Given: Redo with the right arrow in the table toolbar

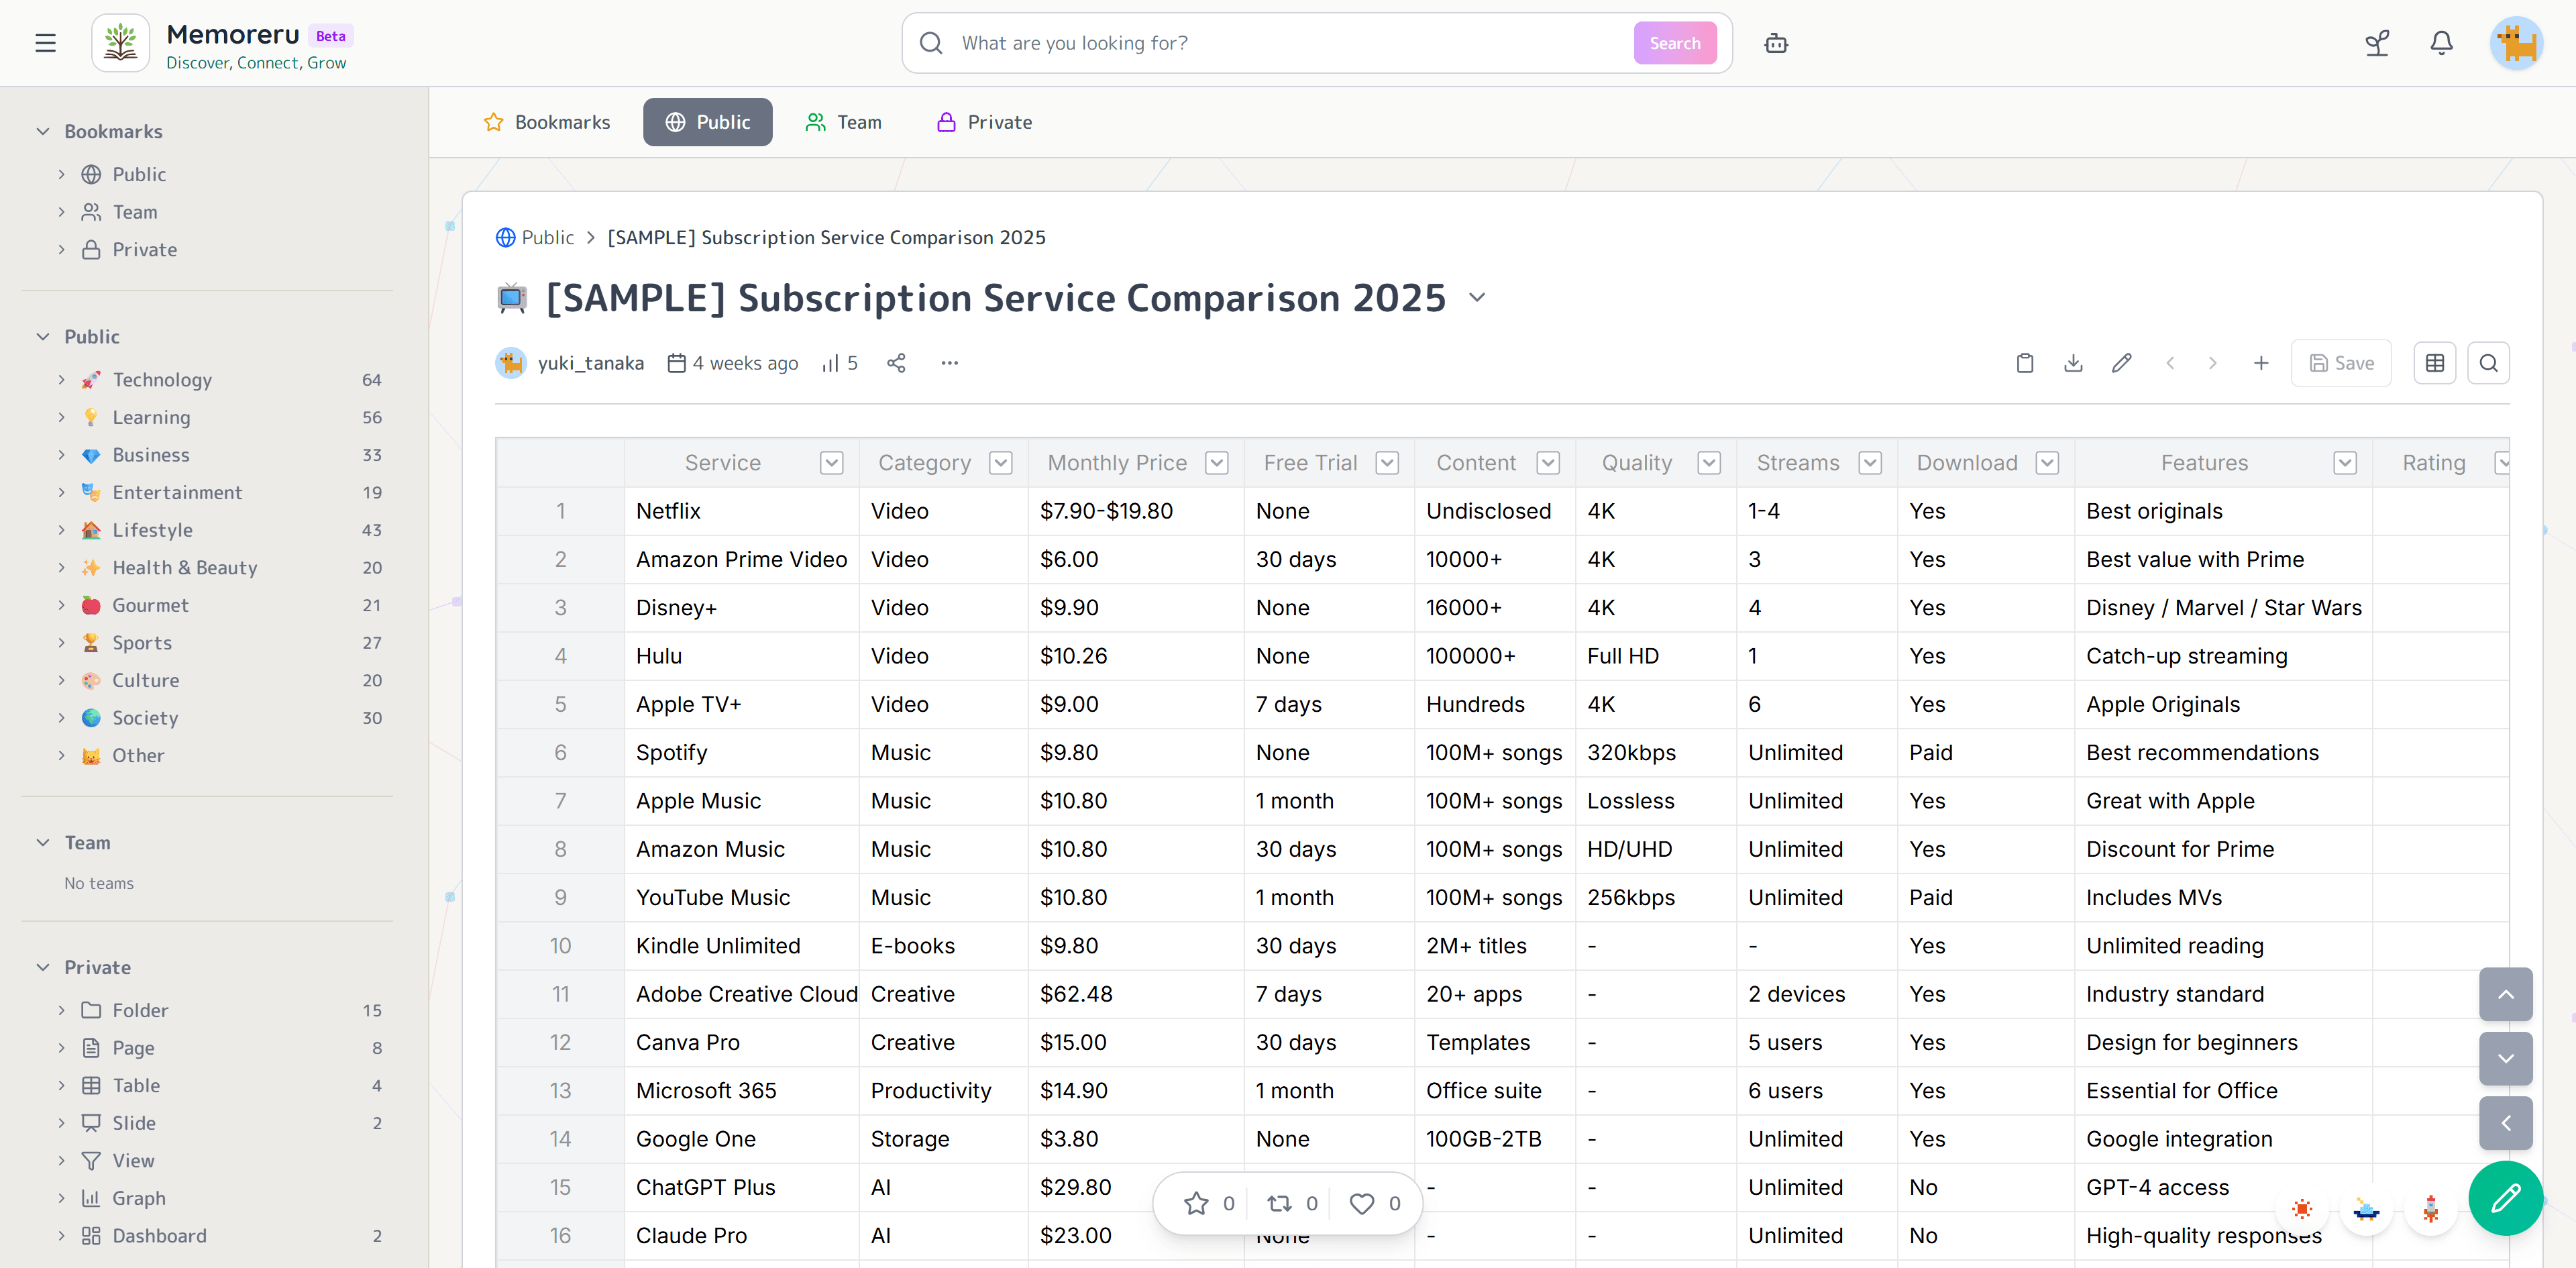Looking at the screenshot, I should 2212,363.
